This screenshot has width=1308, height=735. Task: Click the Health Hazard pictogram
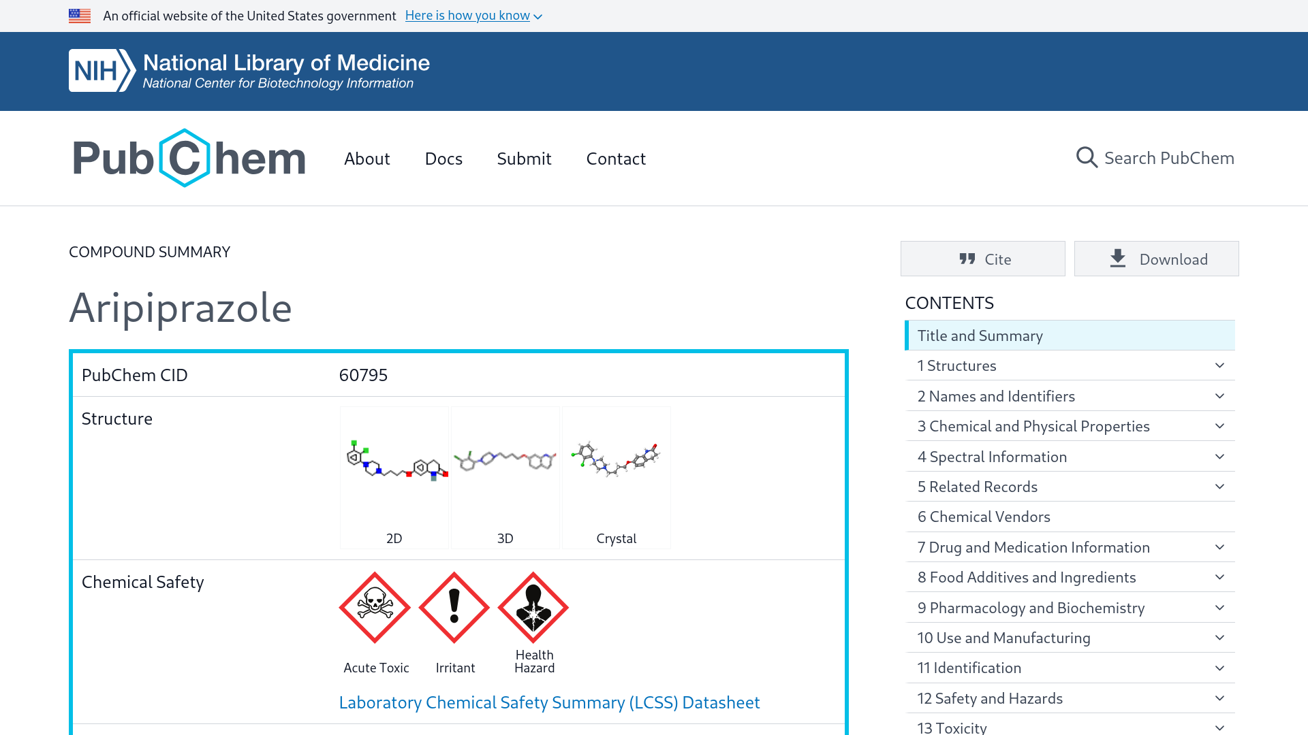pyautogui.click(x=533, y=607)
